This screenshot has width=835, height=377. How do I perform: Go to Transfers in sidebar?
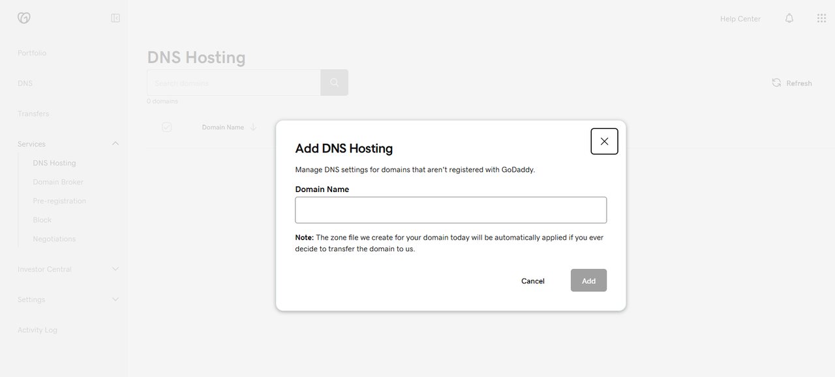(33, 113)
